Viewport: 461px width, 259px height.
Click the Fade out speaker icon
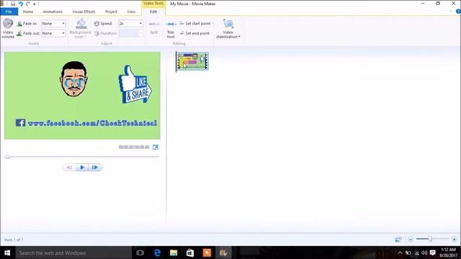click(x=19, y=34)
